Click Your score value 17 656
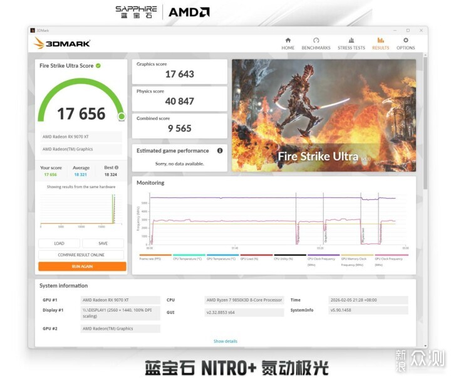This screenshot has width=451, height=378. 50,174
